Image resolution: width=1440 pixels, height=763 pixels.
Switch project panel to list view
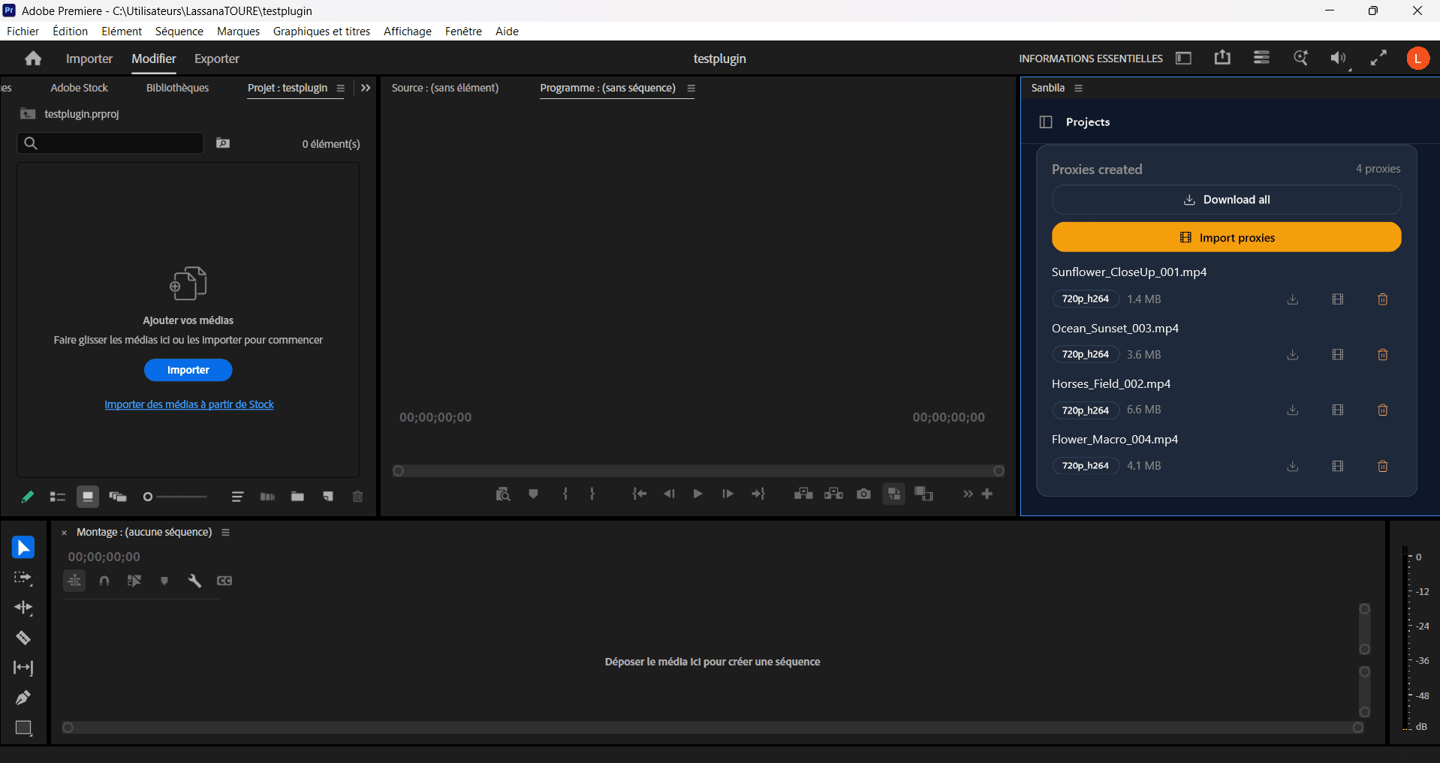[x=58, y=497]
